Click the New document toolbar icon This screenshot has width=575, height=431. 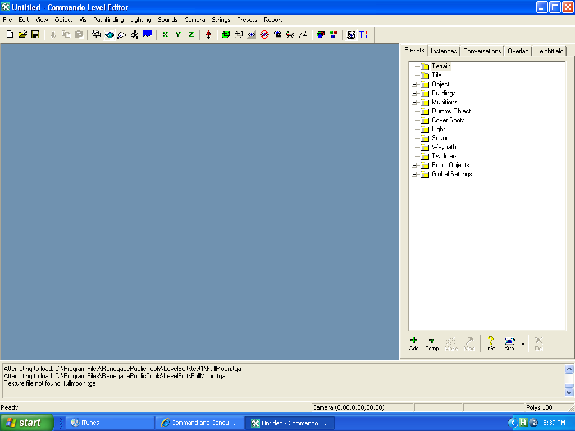coord(10,34)
